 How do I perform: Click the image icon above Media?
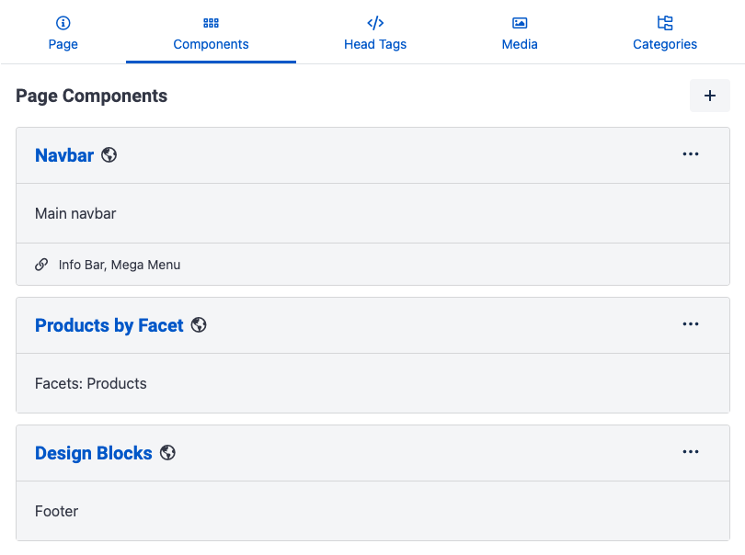(x=520, y=23)
